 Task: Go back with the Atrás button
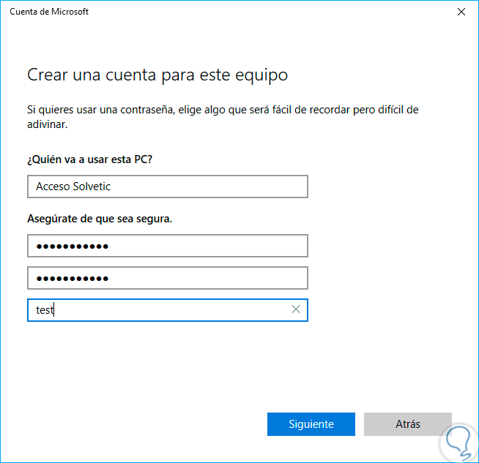(x=407, y=424)
